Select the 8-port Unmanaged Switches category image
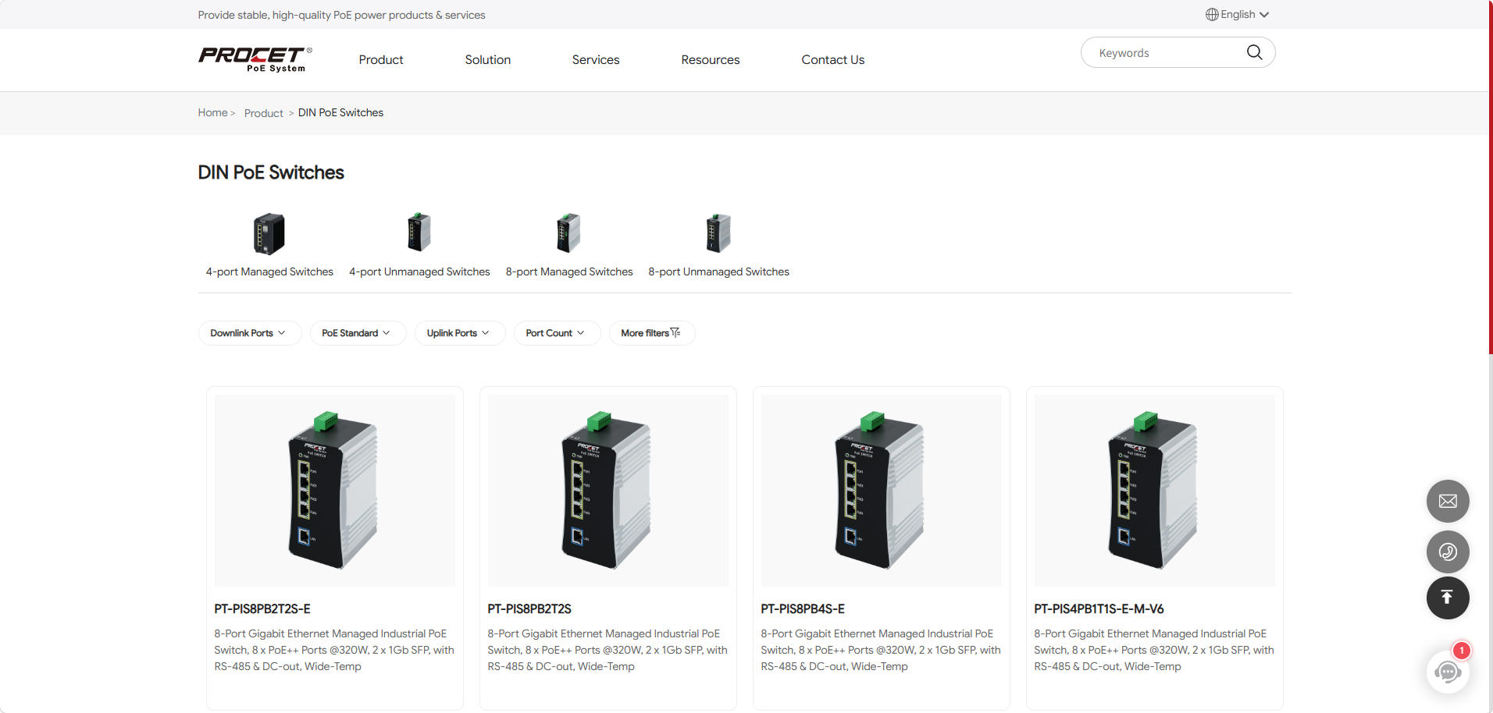Viewport: 1493px width, 713px height. pyautogui.click(x=718, y=232)
